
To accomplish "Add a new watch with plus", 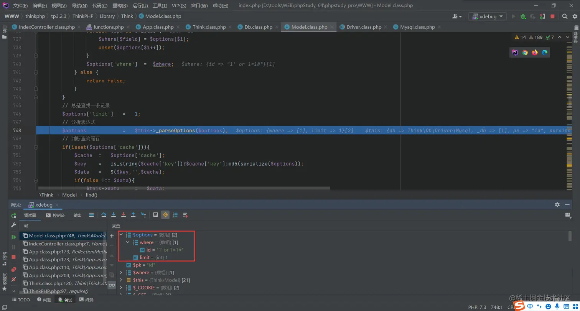I will coord(112,236).
